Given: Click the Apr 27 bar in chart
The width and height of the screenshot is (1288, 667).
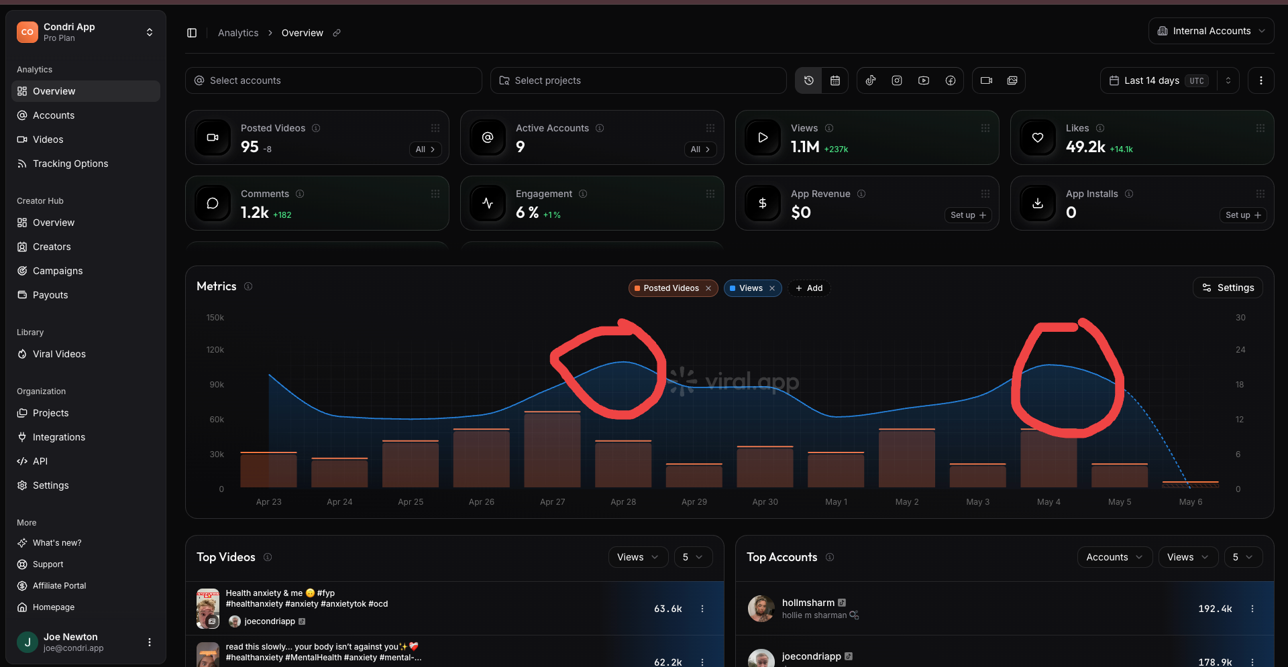Looking at the screenshot, I should click(x=552, y=449).
